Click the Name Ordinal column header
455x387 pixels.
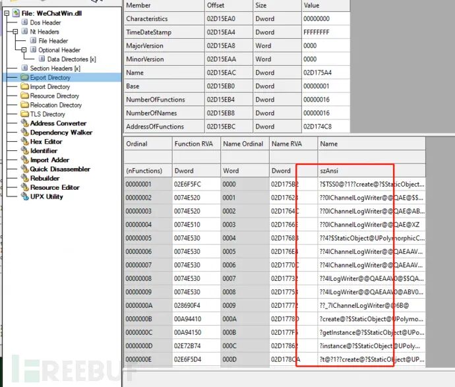pos(245,144)
